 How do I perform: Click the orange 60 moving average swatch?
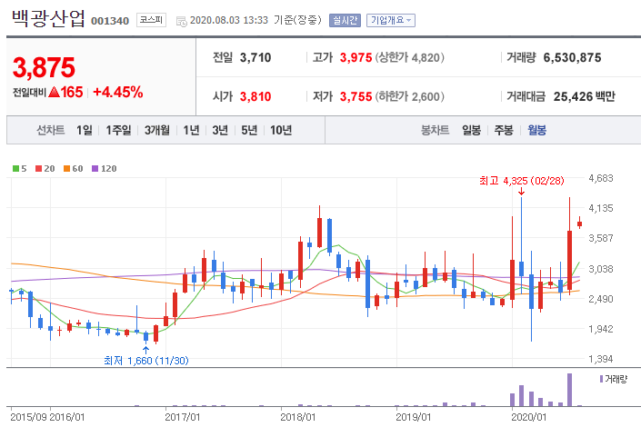(67, 169)
